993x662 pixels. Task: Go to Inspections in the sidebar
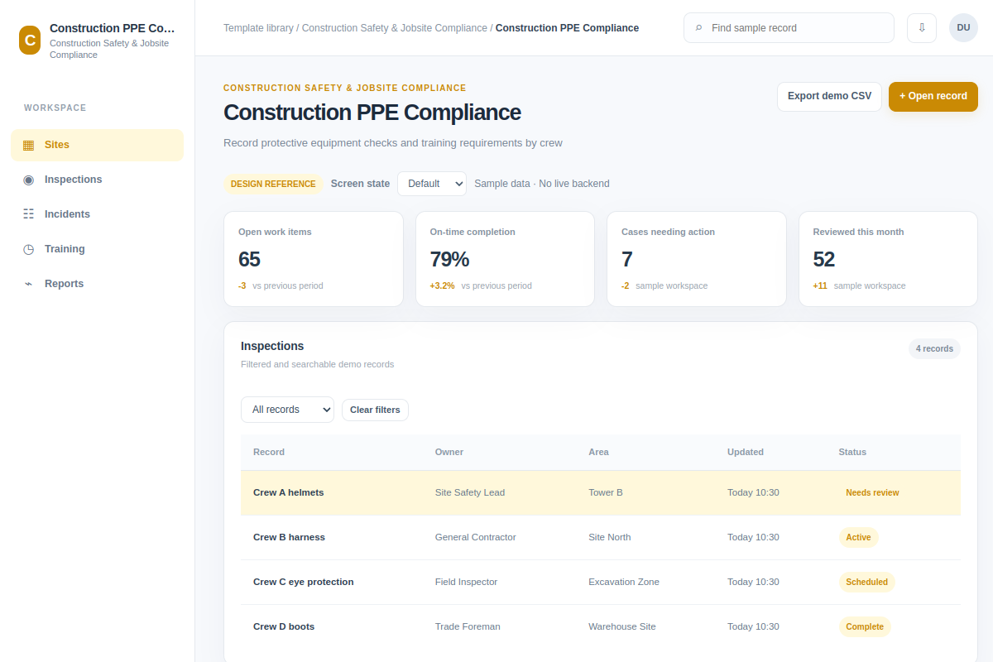[x=97, y=180]
